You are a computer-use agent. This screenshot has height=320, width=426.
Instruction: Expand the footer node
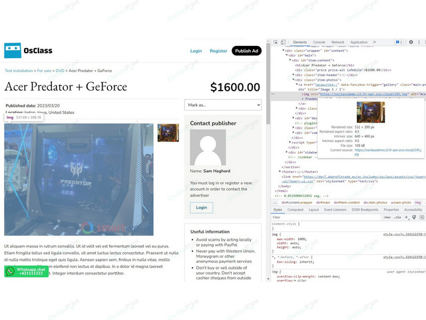tap(280, 172)
